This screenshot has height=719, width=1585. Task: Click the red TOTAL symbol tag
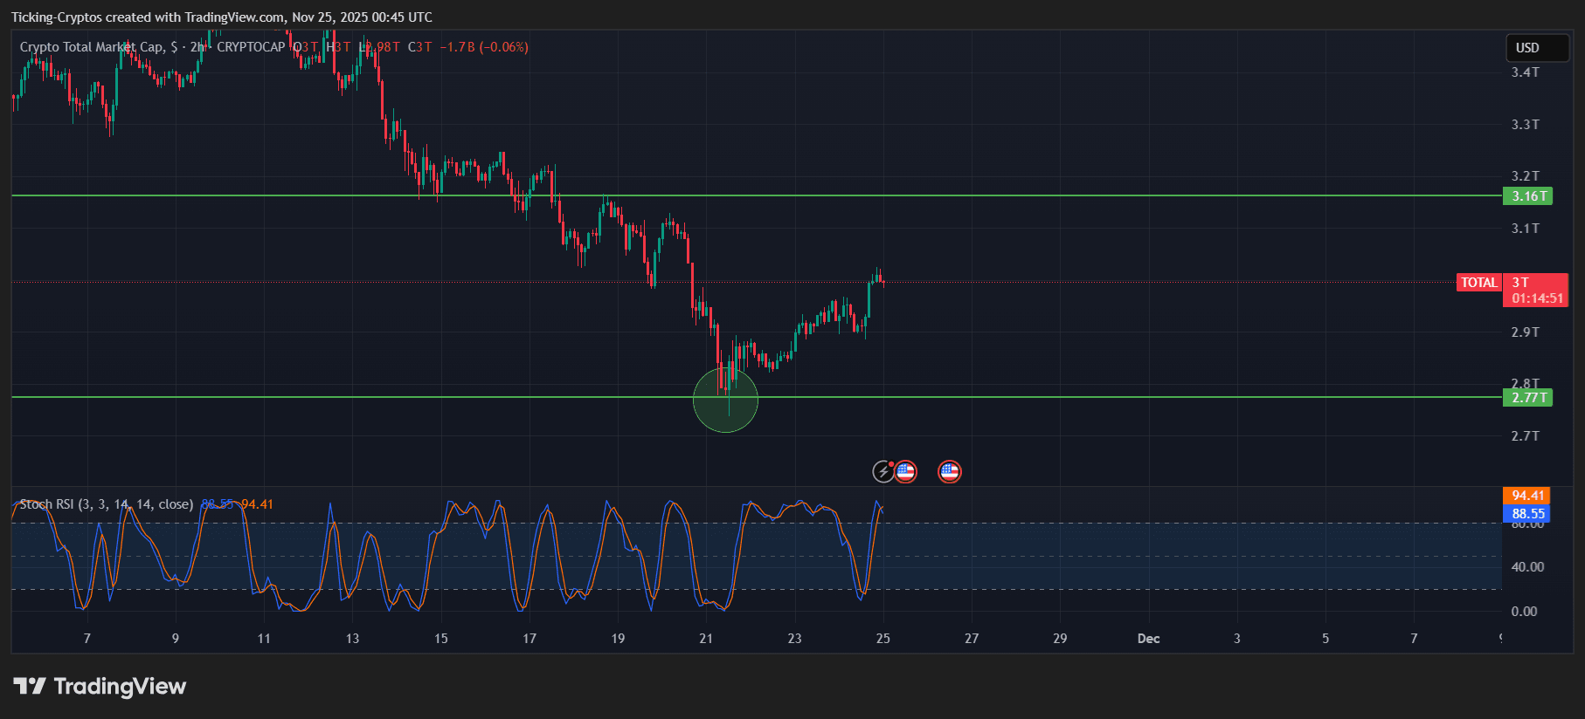coord(1478,283)
